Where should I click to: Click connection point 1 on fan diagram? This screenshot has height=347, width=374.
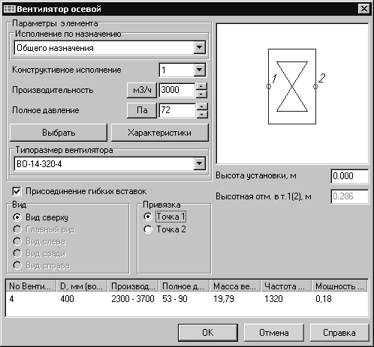268,86
